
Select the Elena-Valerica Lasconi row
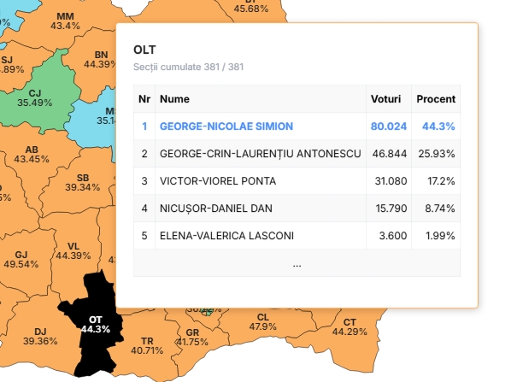tap(296, 236)
